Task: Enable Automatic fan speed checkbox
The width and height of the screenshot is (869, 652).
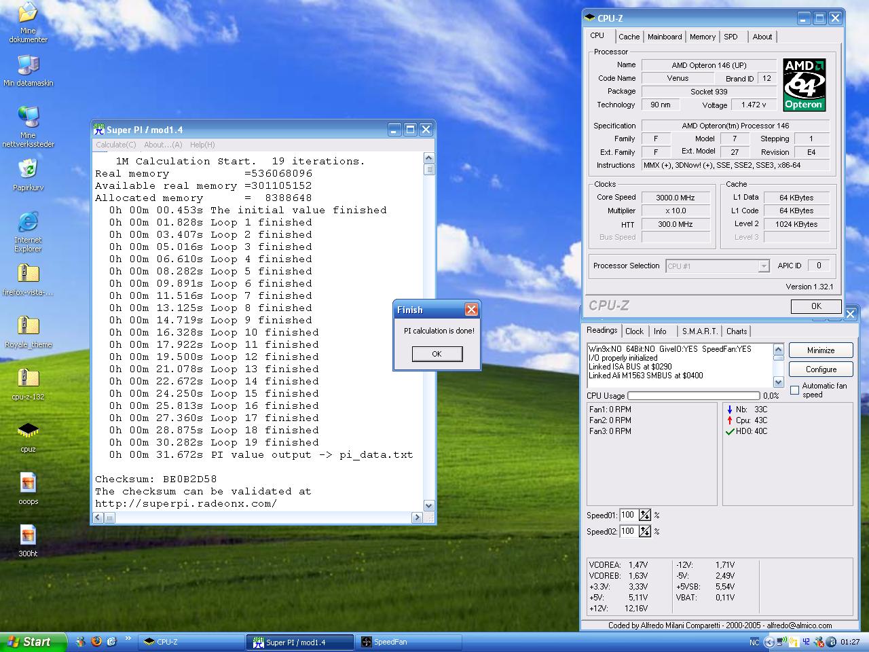Action: coord(795,390)
